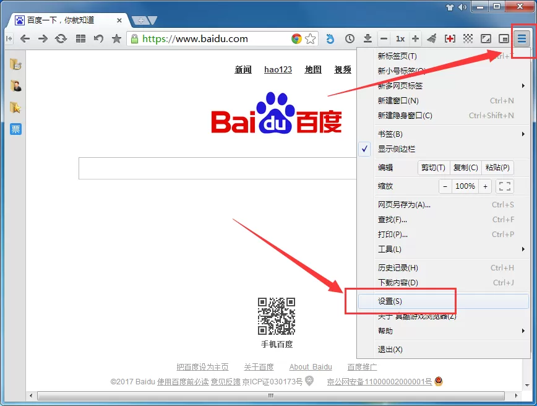Screen dimensions: 537x406
Task: Expand the 帮助 submenu
Action: pos(444,330)
